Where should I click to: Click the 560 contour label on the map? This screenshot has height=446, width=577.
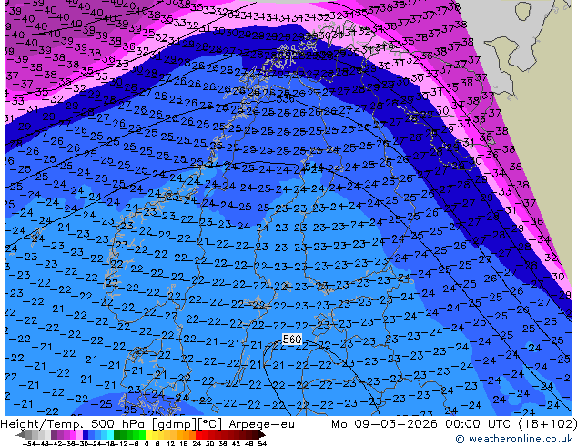[x=291, y=340]
